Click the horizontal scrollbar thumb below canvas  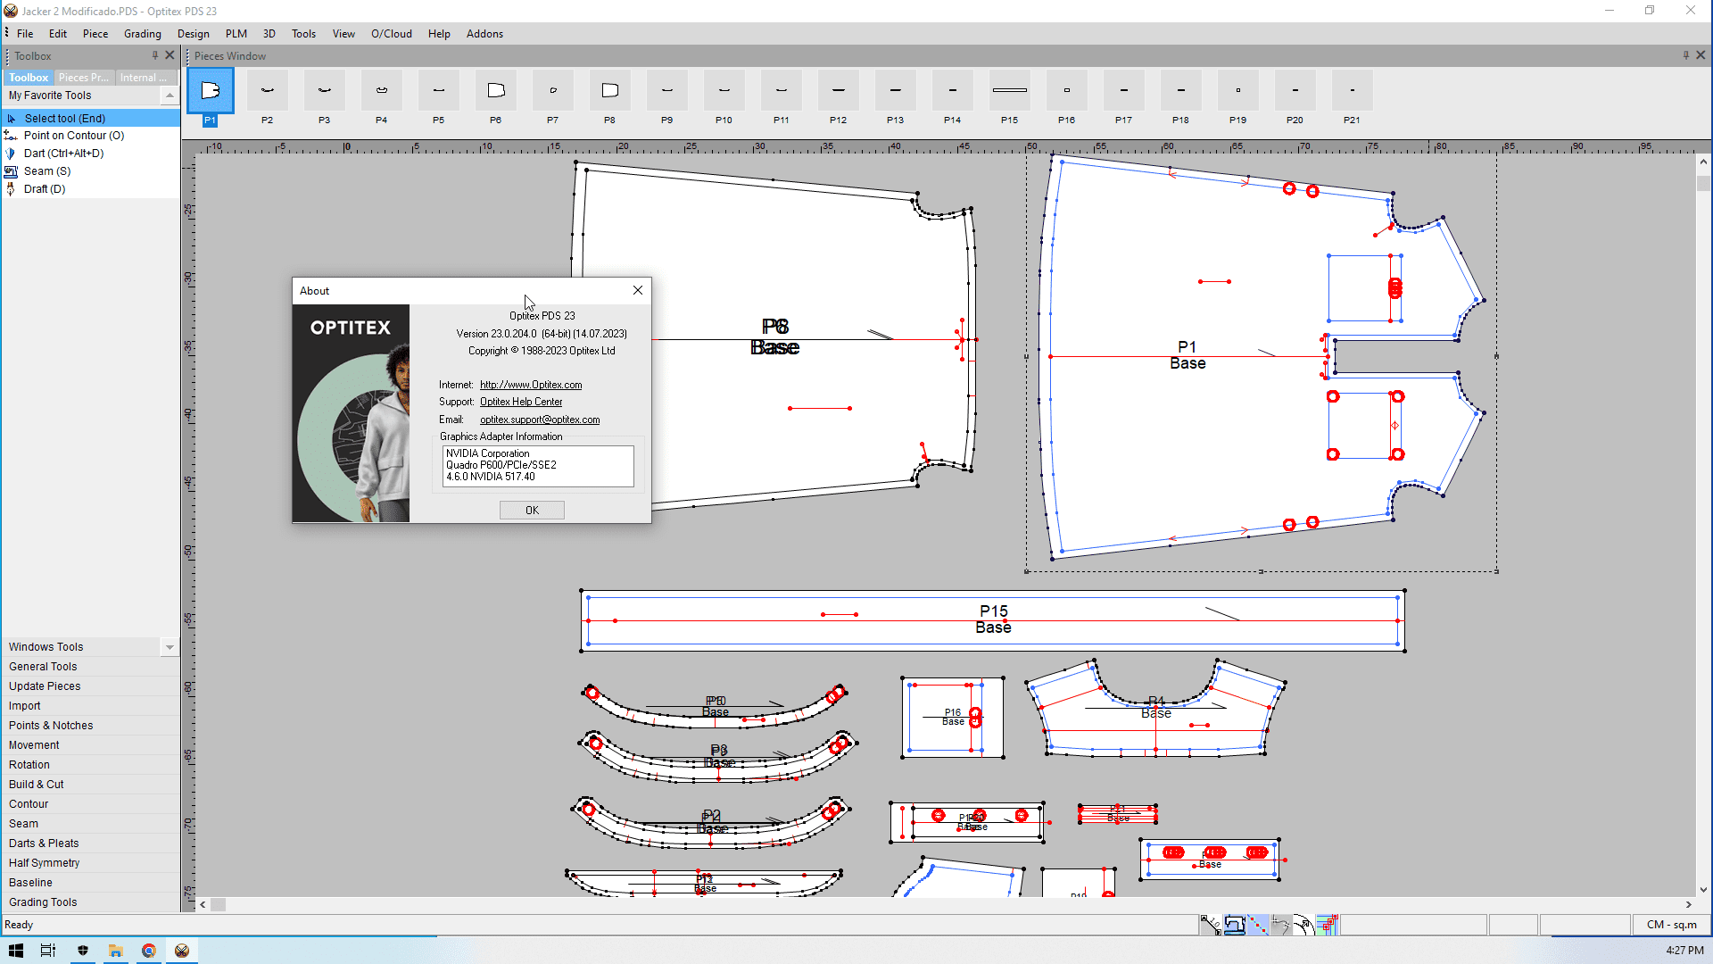coord(218,904)
